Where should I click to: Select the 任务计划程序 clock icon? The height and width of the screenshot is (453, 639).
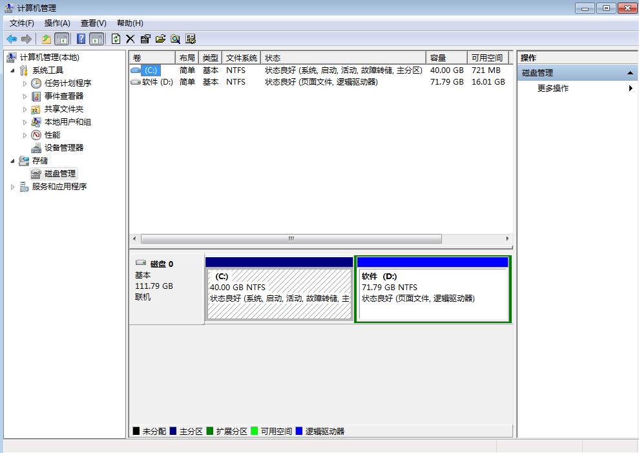(36, 83)
